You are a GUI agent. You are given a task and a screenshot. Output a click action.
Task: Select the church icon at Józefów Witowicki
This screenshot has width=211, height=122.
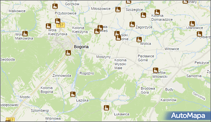156,70
